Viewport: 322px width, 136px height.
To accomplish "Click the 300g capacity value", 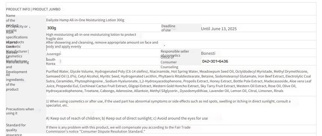I will 52,28.
